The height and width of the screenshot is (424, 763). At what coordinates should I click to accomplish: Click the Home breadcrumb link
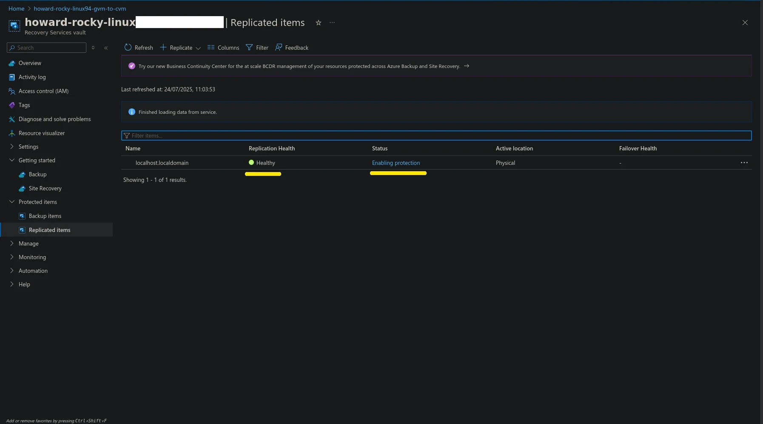pos(16,8)
